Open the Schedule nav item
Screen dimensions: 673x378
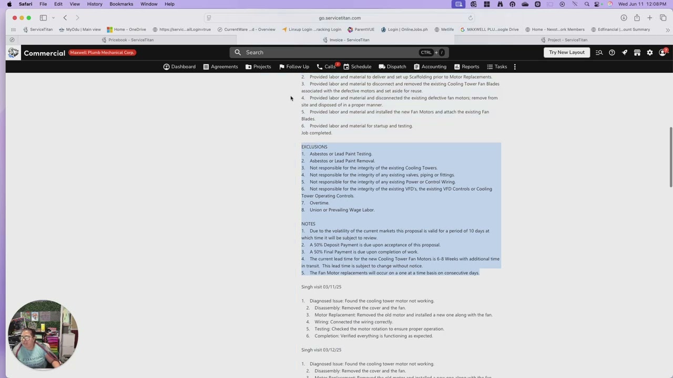click(358, 67)
